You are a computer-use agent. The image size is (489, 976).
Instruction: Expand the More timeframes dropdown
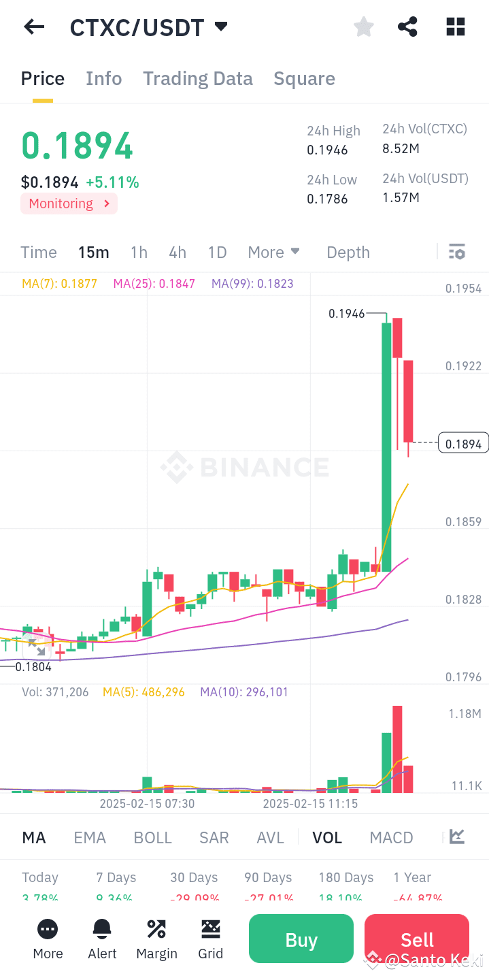click(273, 252)
